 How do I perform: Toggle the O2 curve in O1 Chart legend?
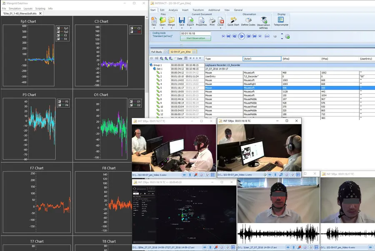(131, 105)
